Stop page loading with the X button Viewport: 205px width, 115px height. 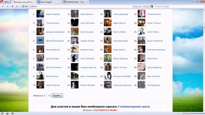12,6
